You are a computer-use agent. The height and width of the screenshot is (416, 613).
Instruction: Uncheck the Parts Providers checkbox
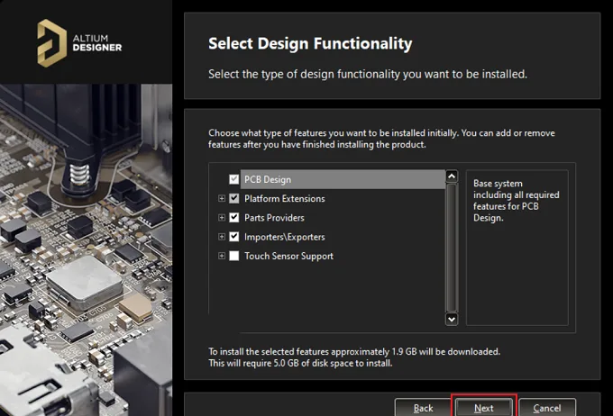(x=233, y=218)
